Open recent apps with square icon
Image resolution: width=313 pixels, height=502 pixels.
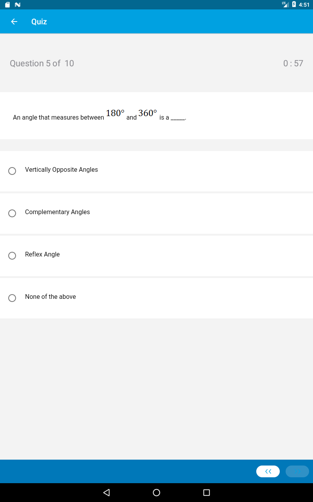(207, 492)
